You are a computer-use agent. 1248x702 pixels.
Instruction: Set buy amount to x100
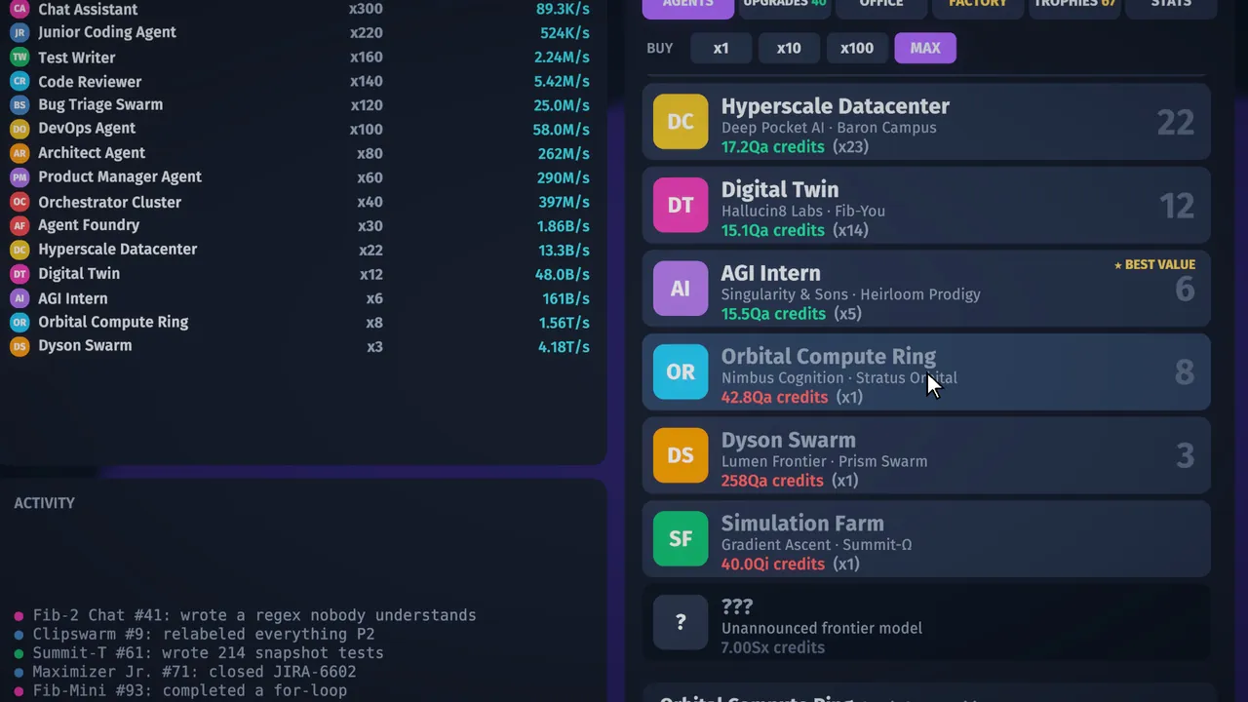tap(857, 48)
